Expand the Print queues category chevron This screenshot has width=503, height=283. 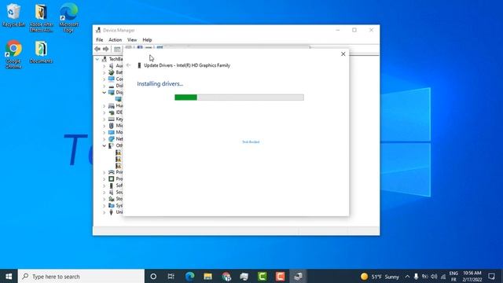point(104,172)
